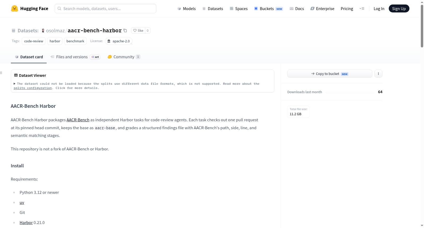This screenshot has width=424, height=228.
Task: Click the benchmark tag
Action: point(75,41)
